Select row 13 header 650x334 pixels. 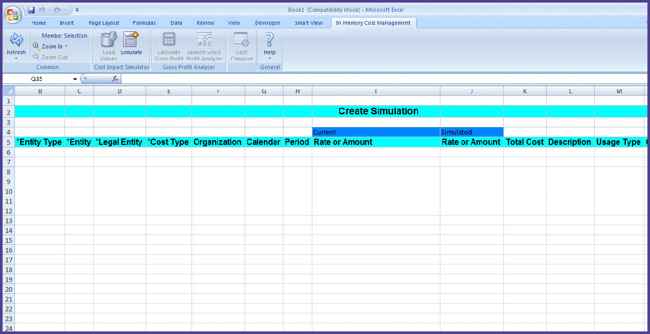(x=9, y=221)
